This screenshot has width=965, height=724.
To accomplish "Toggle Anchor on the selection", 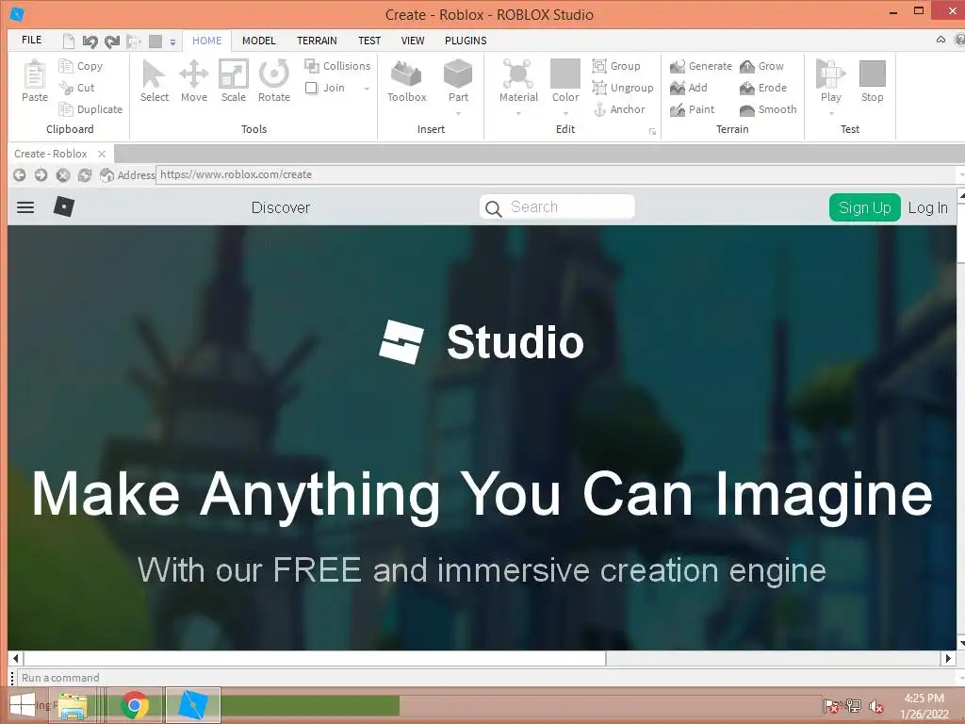I will point(618,109).
